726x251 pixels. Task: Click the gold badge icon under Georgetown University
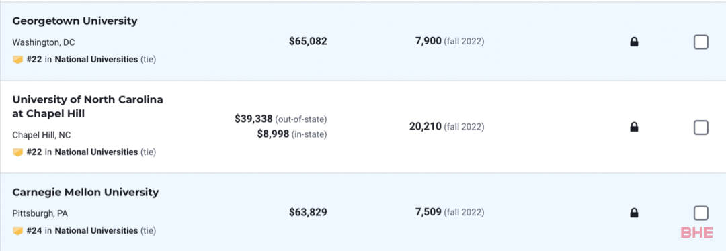[x=17, y=60]
